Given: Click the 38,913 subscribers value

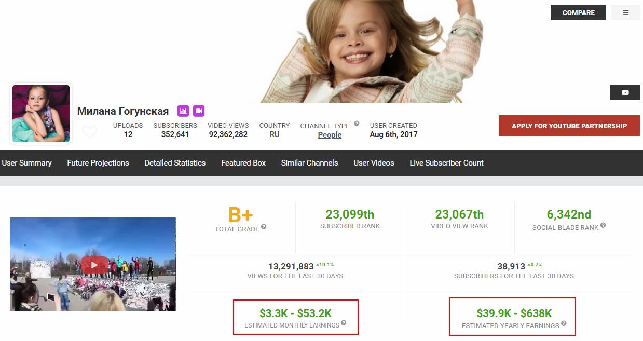Looking at the screenshot, I should [511, 266].
